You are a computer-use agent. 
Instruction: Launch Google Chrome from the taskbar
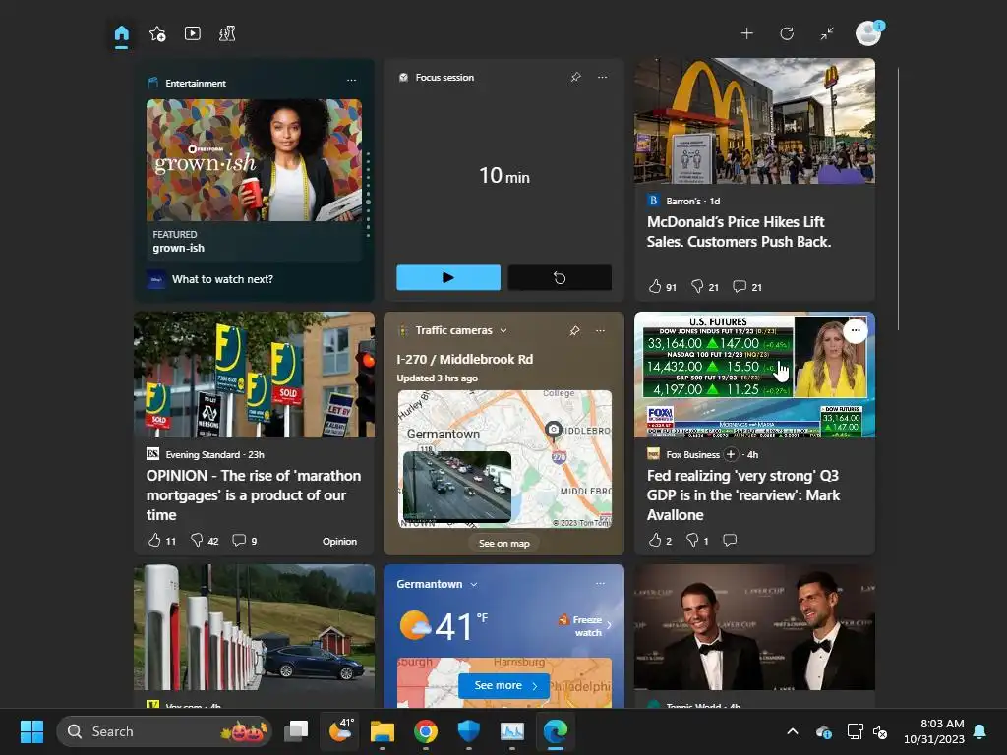426,731
